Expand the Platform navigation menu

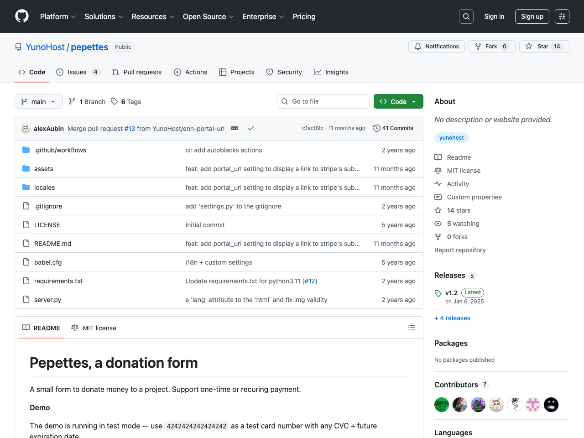point(58,16)
